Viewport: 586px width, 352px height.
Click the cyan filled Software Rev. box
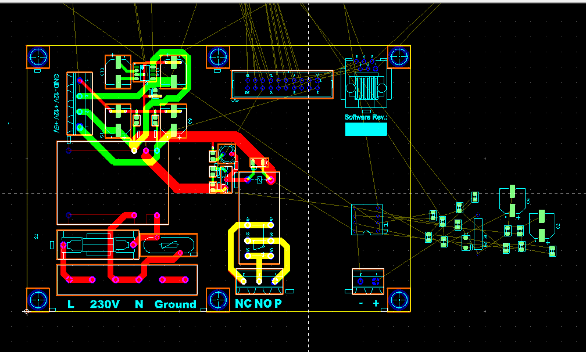366,129
